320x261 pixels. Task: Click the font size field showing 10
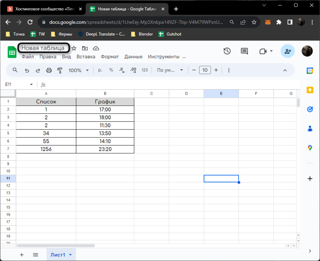pyautogui.click(x=205, y=70)
